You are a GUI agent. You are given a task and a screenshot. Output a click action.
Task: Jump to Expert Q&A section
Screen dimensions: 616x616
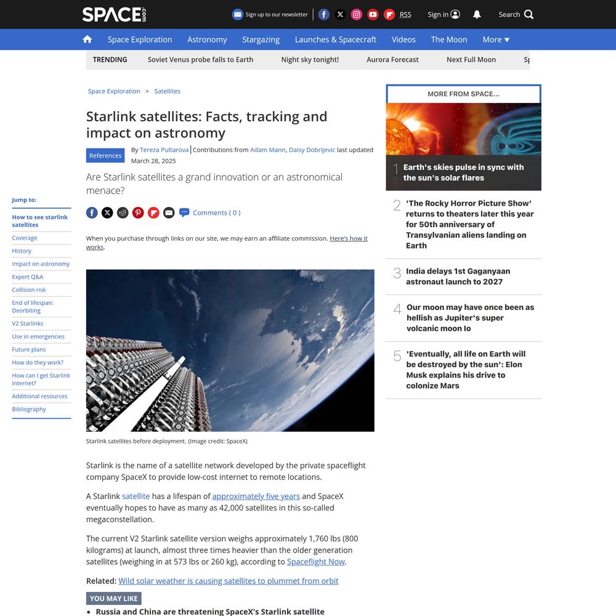coord(28,277)
